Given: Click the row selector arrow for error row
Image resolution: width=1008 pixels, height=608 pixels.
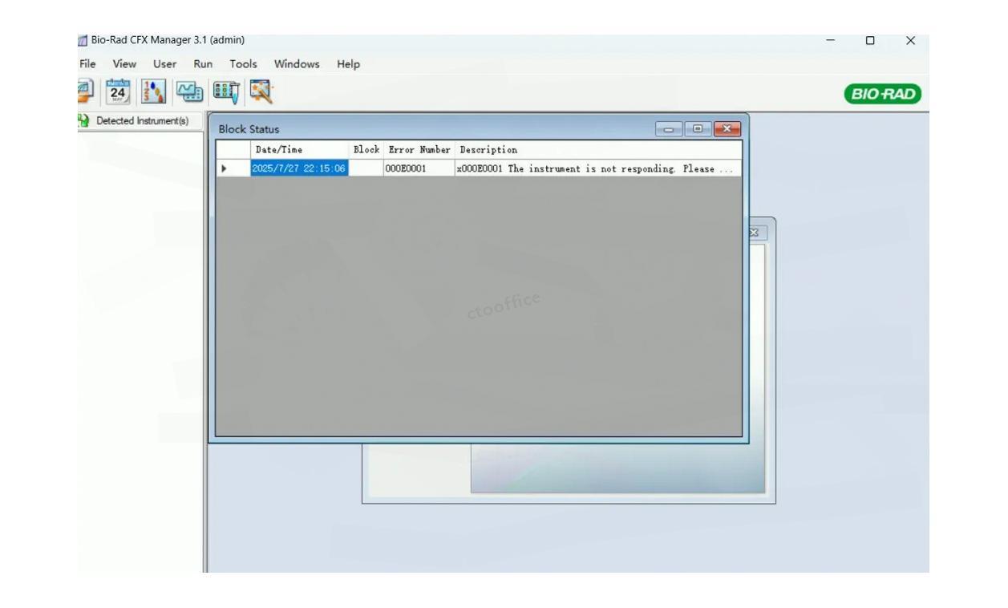Looking at the screenshot, I should 225,168.
